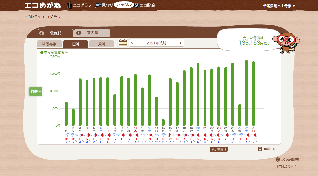Click the bar for day 26
The width and height of the screenshot is (318, 176).
[x=240, y=115]
